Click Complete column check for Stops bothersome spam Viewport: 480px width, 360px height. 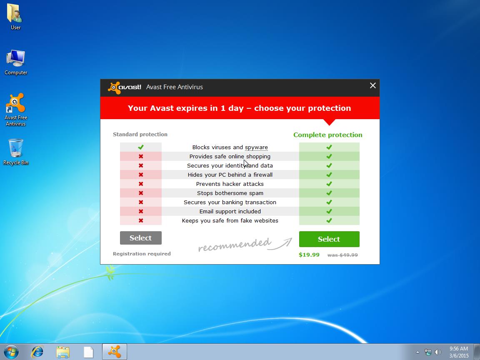[x=329, y=193]
